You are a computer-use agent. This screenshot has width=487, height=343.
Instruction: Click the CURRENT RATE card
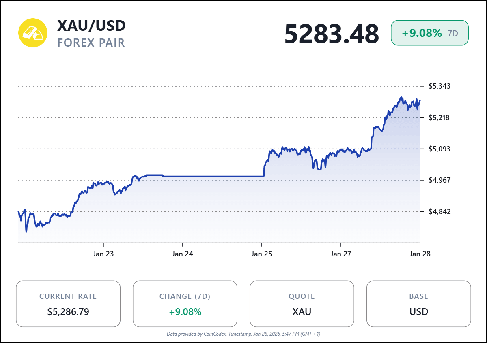coord(68,304)
